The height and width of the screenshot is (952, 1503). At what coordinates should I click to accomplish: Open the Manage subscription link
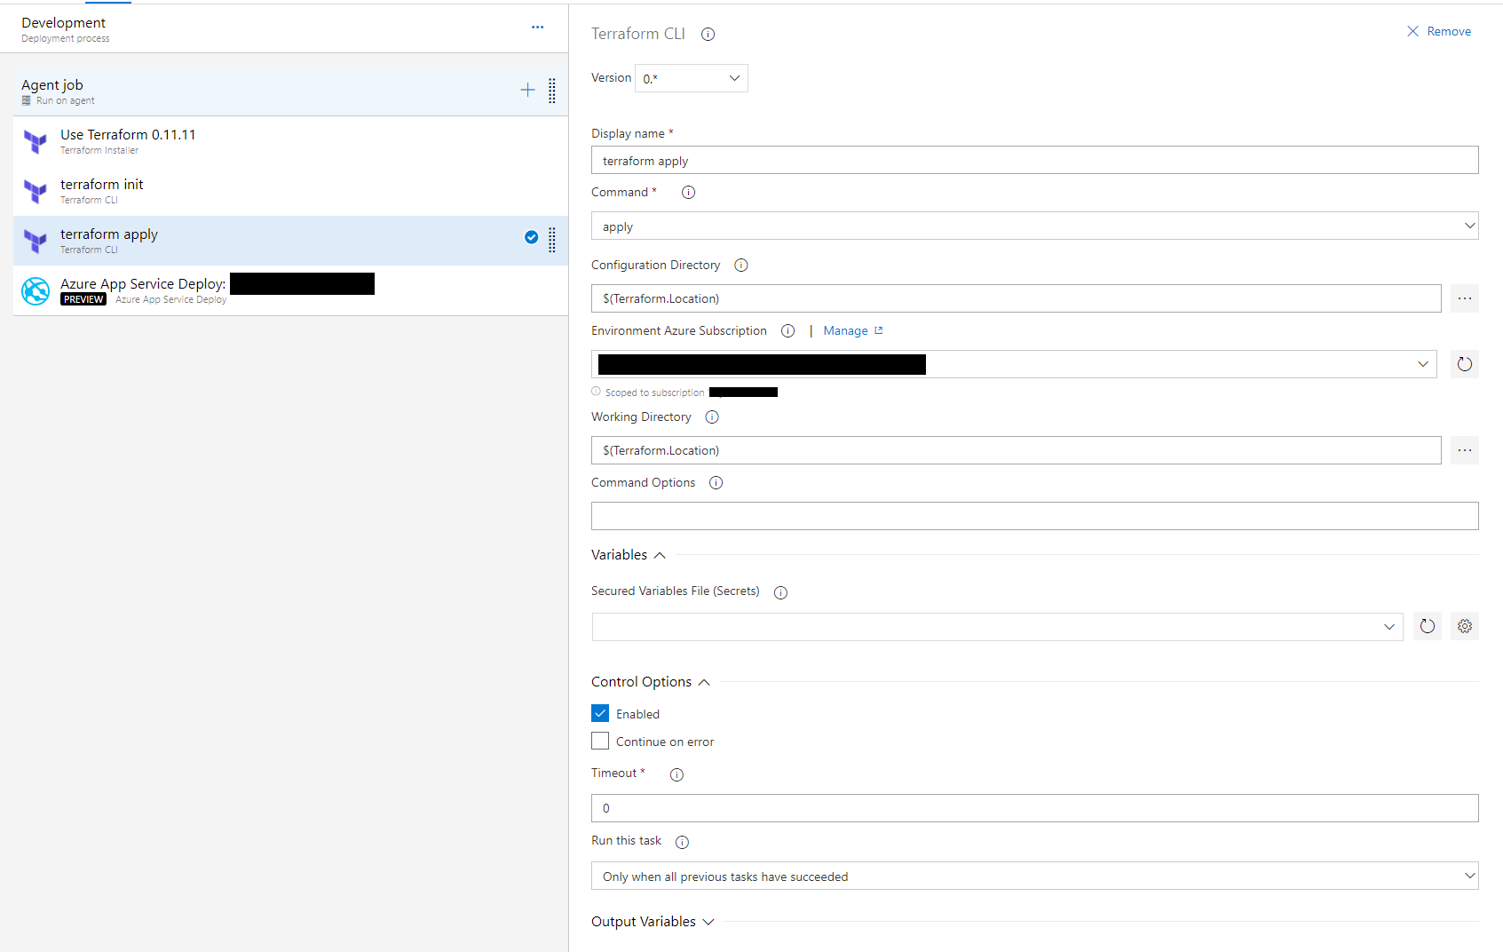click(x=852, y=331)
